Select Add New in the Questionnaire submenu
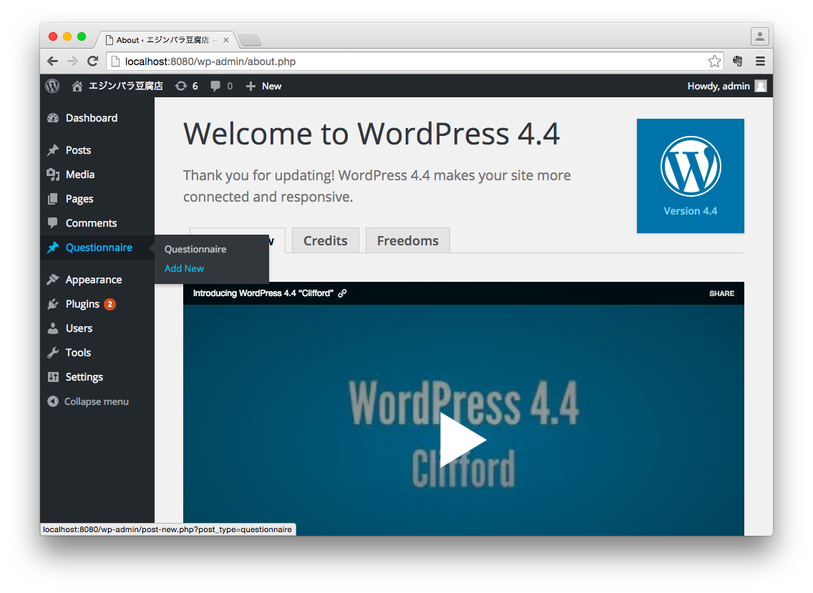The width and height of the screenshot is (813, 593). point(184,268)
